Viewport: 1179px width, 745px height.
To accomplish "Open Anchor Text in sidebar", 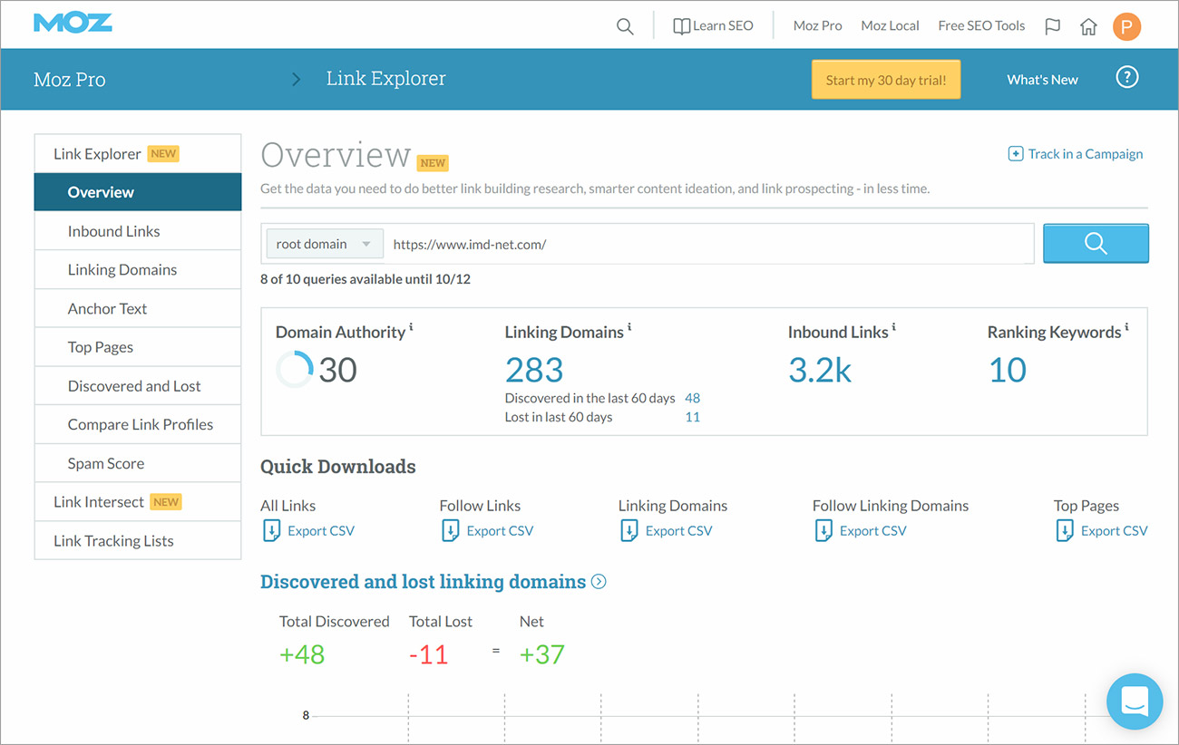I will pos(138,308).
